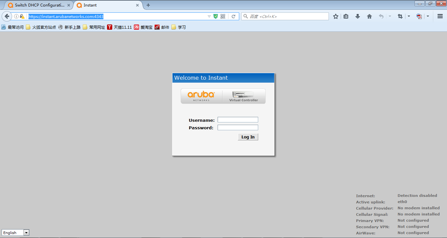Screen dimensions: 447x238
Task: Open site information icon in address bar
Action: click(16, 16)
